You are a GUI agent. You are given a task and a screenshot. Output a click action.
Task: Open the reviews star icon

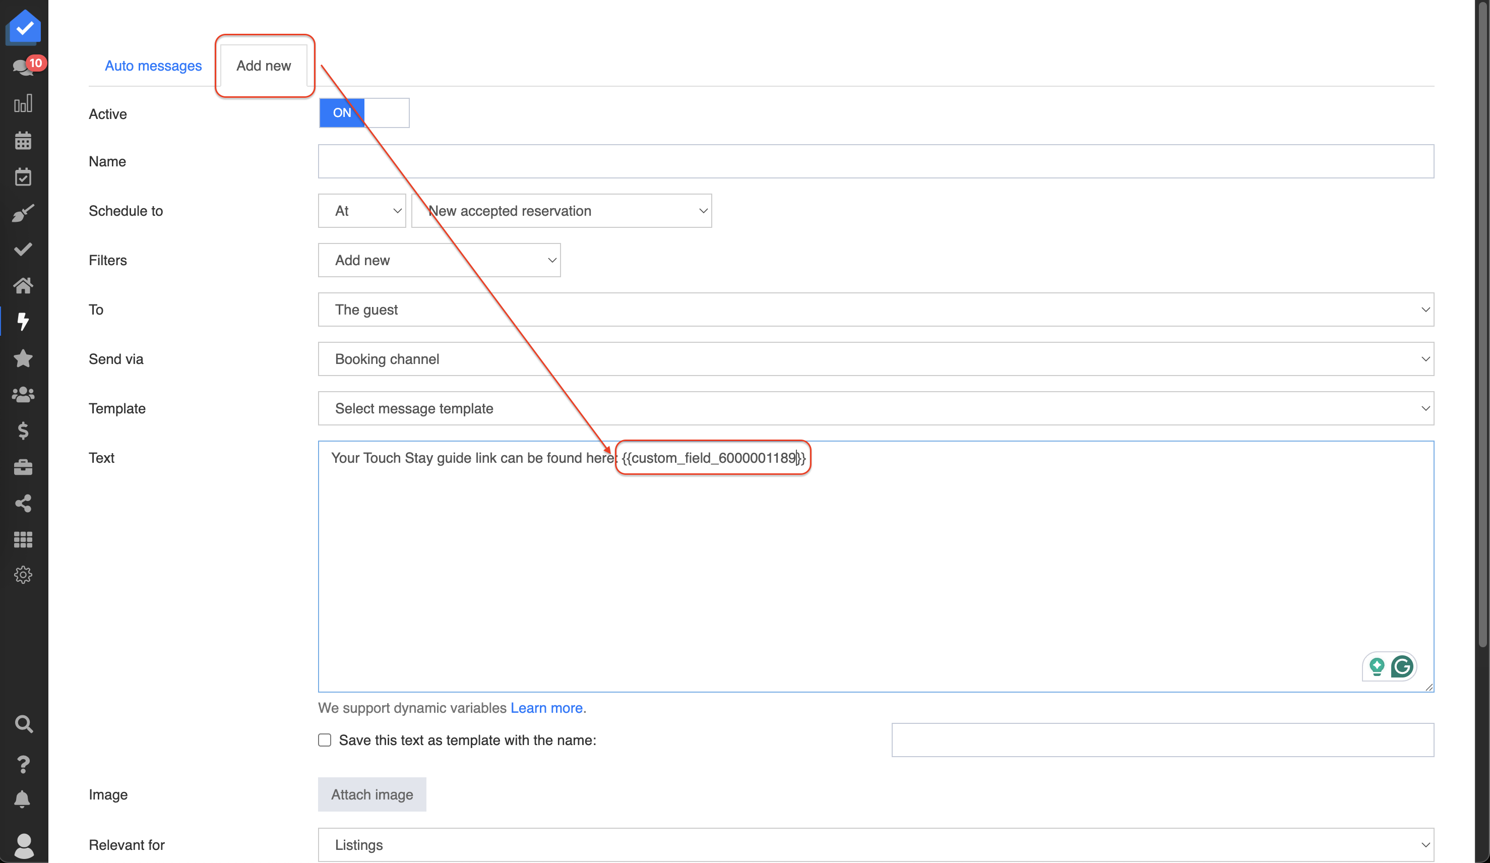click(x=23, y=358)
